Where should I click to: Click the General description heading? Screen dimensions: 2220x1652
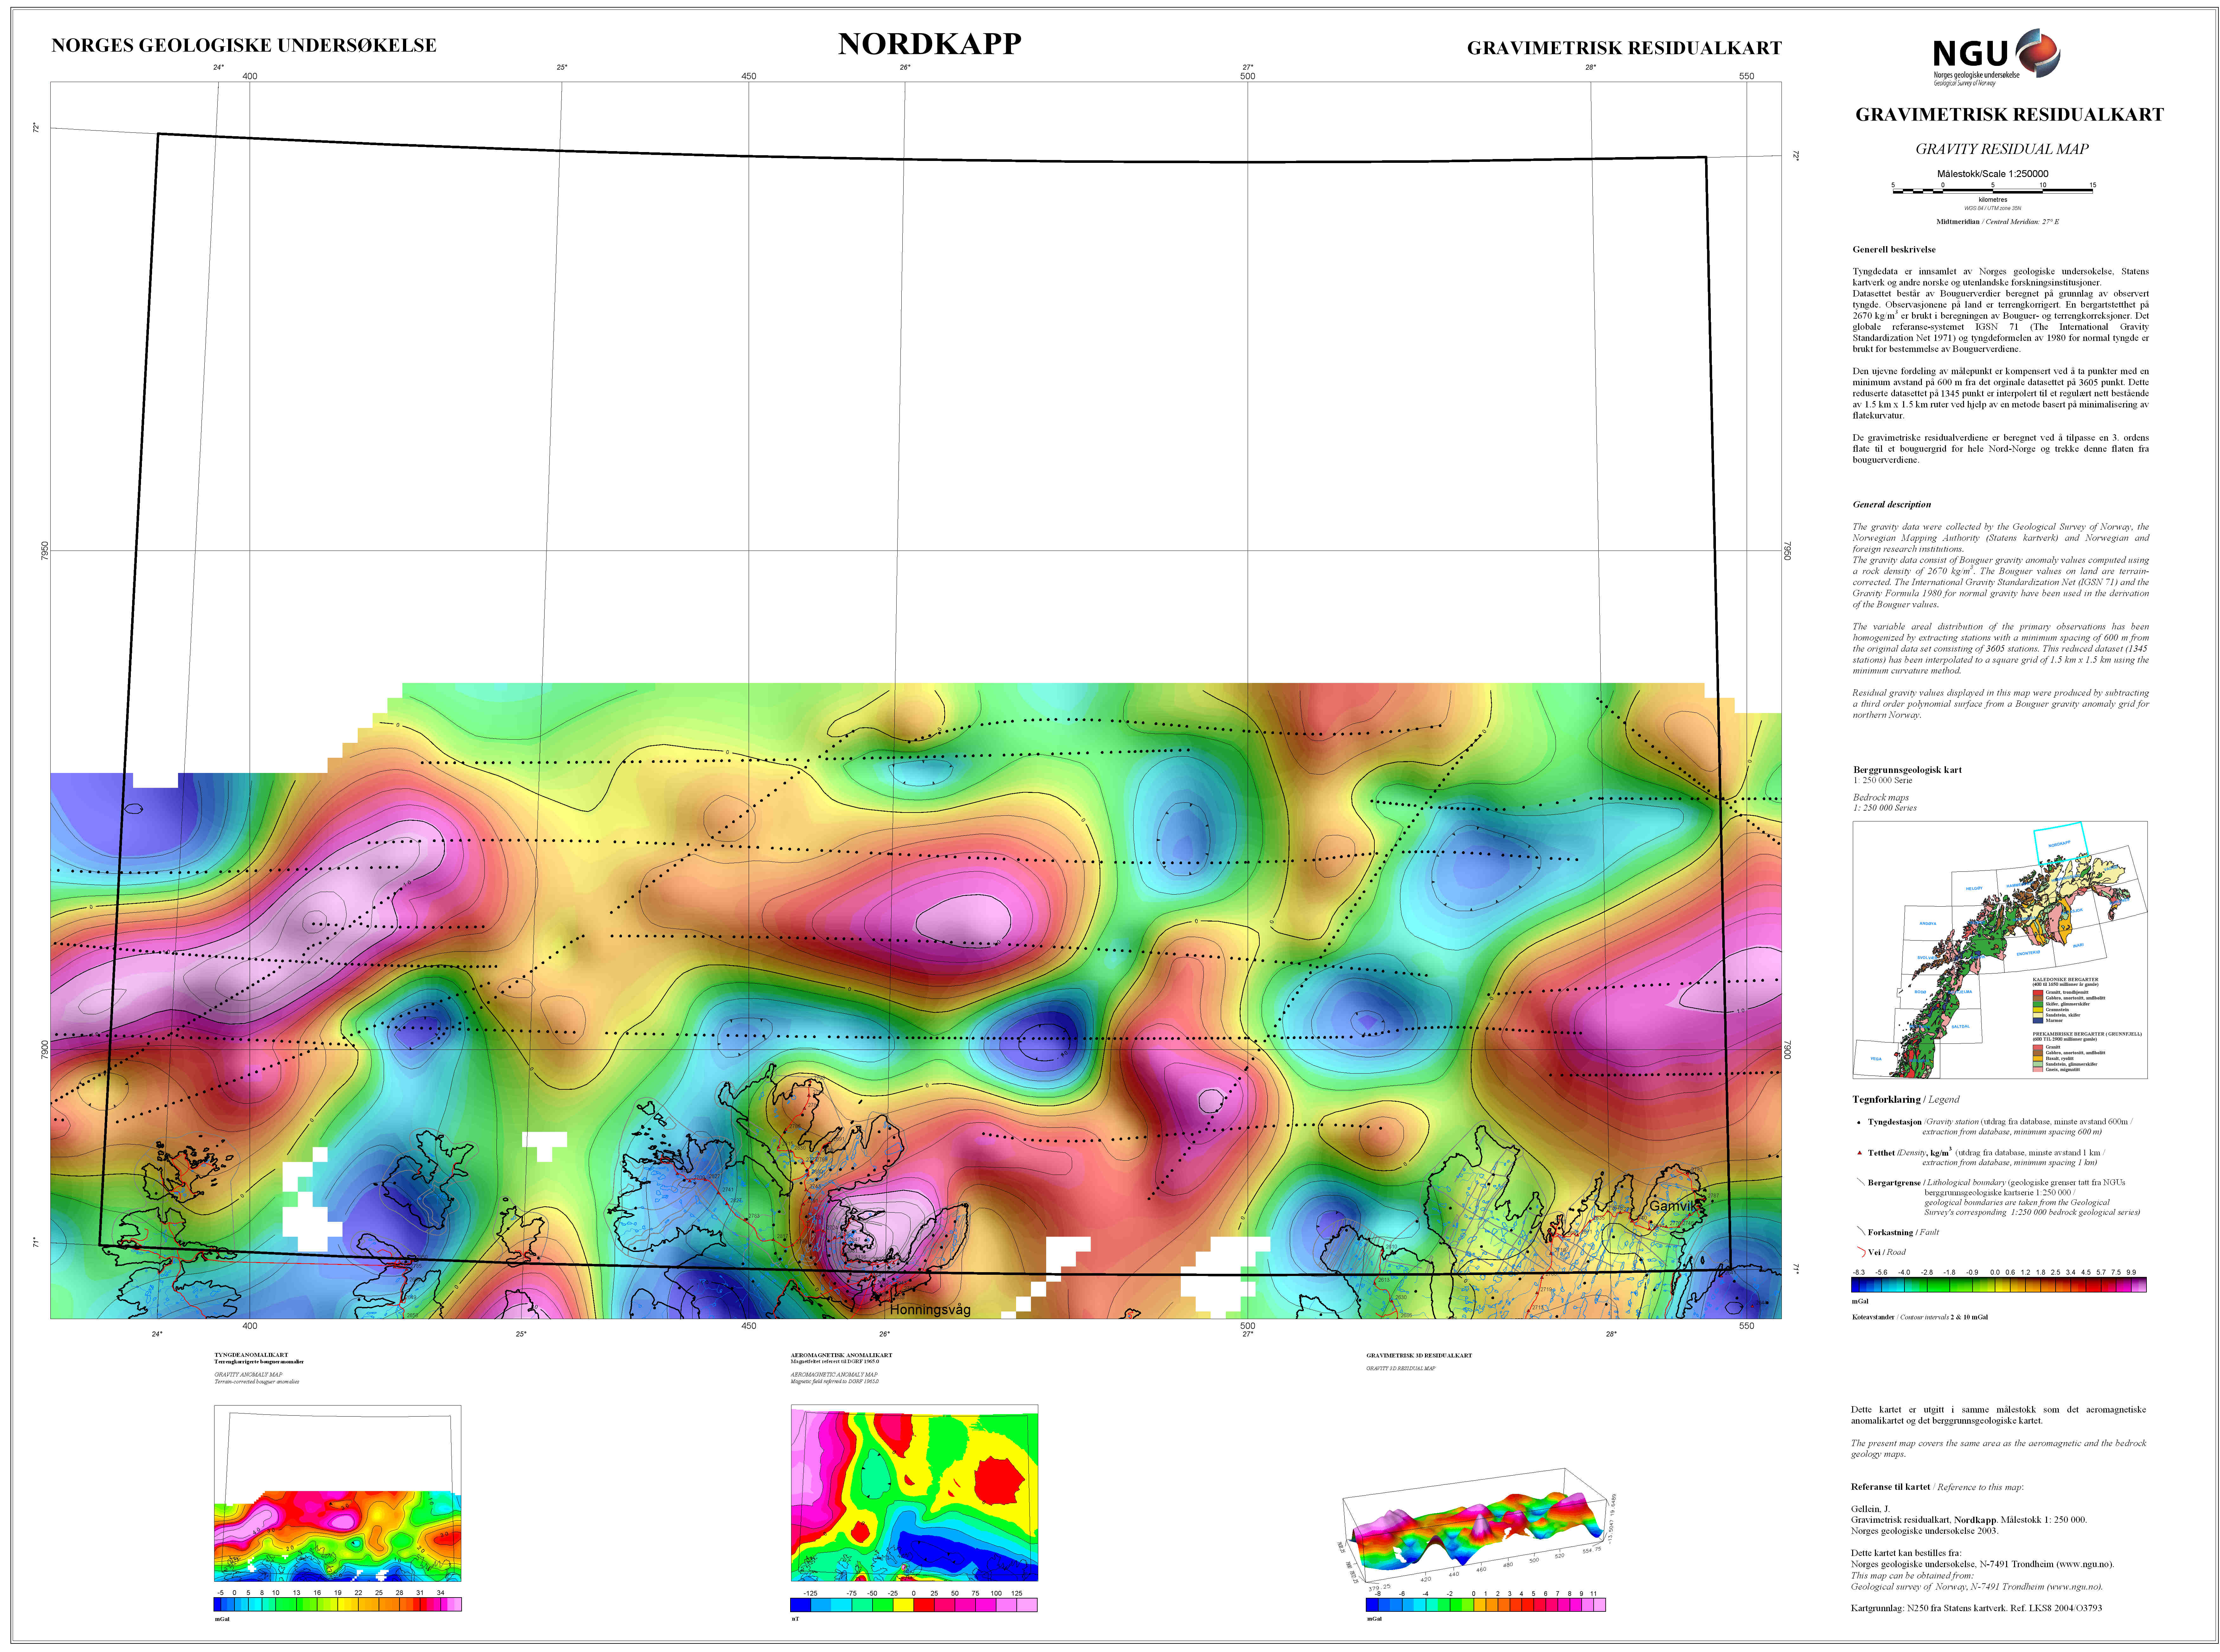(x=1892, y=505)
